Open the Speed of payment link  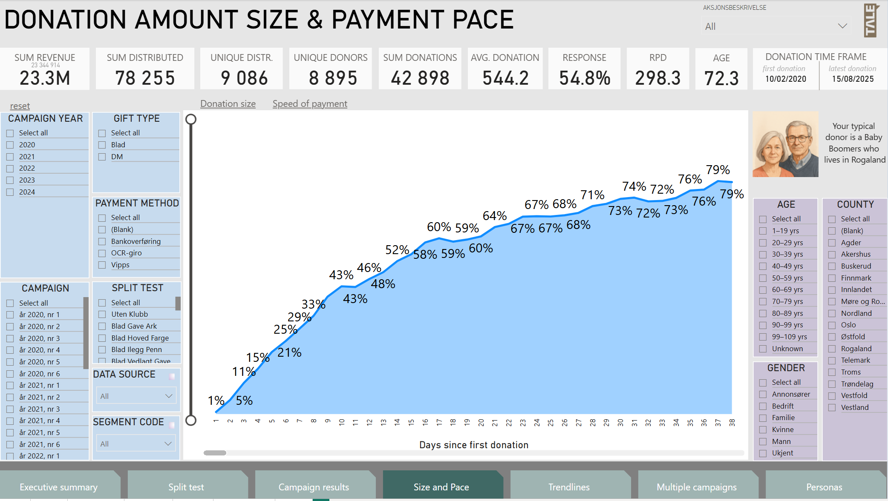click(310, 103)
